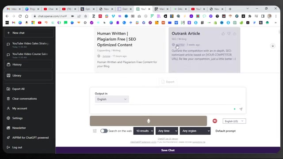283x159 pixels.
Task: Click the scroll-down arrow circle button
Action: tap(273, 46)
